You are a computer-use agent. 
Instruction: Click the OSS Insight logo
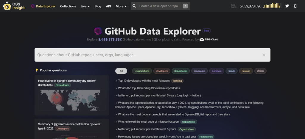tap(14, 6)
